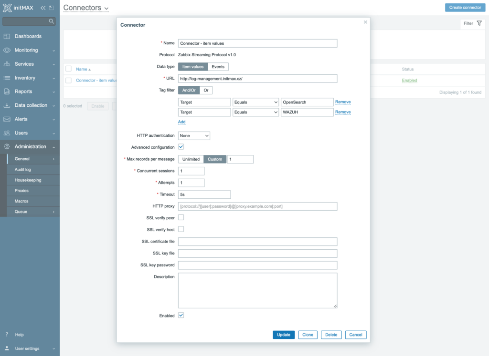Click the Inventory list icon
Screen dimensions: 489x356
coord(7,78)
